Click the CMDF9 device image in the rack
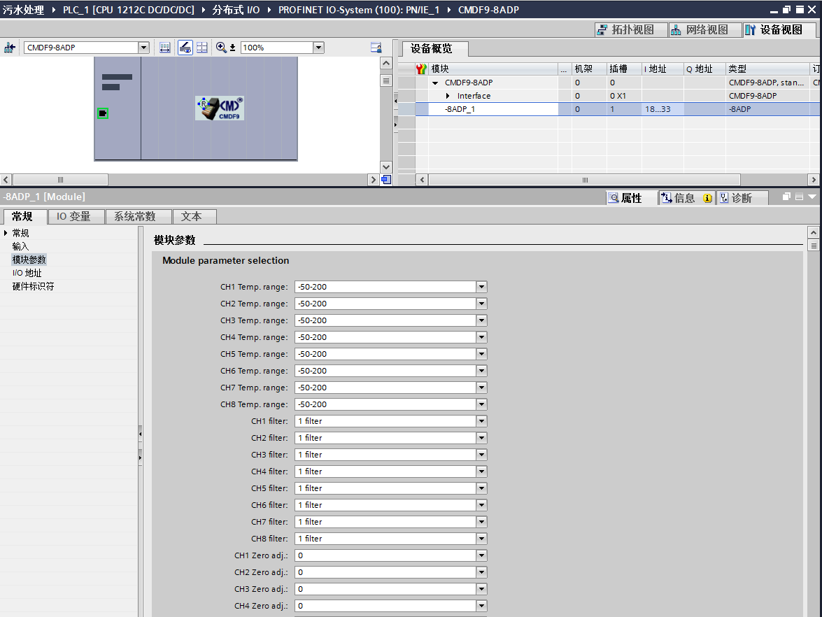The width and height of the screenshot is (822, 617). [x=220, y=108]
